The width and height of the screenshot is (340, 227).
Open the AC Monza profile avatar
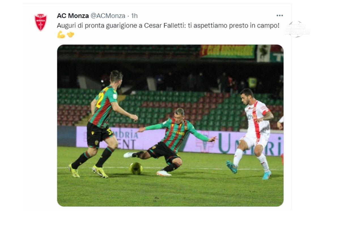click(41, 22)
